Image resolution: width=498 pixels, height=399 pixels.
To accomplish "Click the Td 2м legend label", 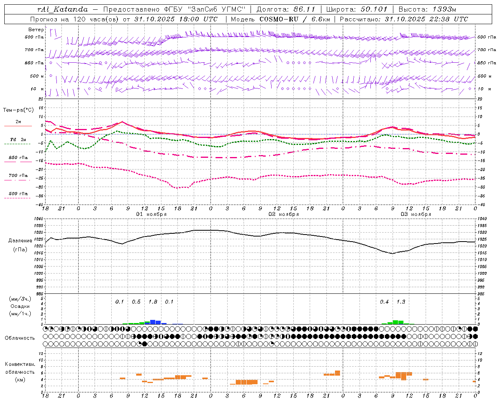I will pos(18,139).
